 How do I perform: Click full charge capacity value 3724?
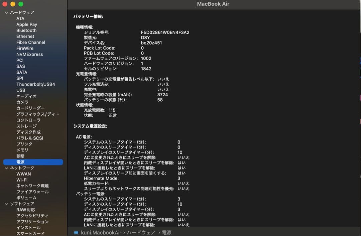tap(162, 95)
